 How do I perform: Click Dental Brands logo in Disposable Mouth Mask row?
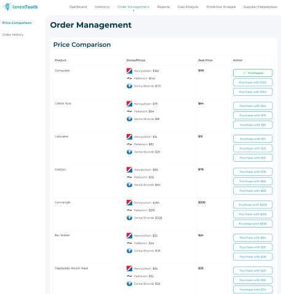[x=129, y=284]
